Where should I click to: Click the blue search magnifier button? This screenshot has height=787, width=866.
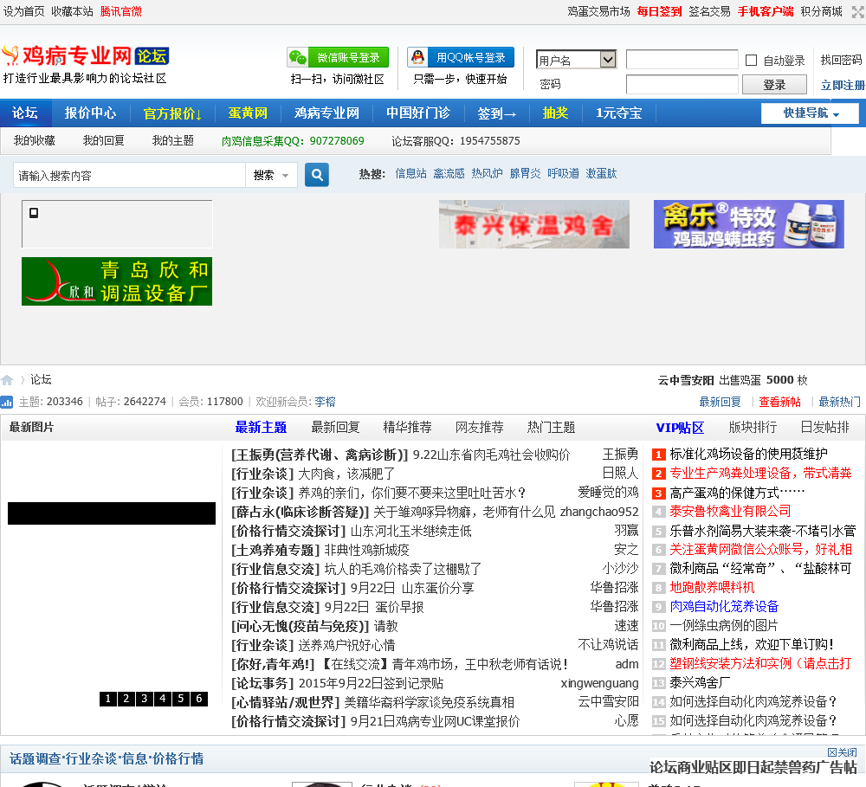[317, 175]
